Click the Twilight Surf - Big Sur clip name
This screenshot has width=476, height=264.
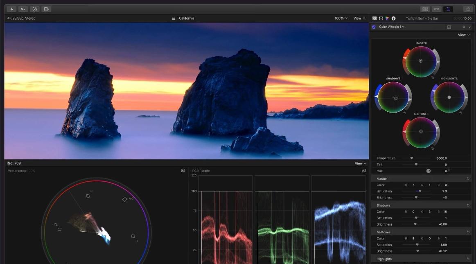(422, 18)
